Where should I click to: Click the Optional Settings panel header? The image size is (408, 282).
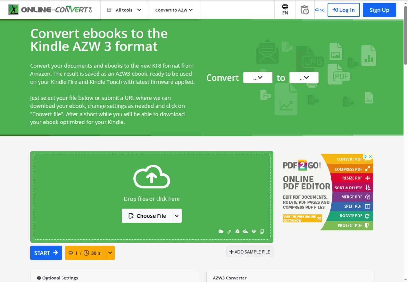coord(113,278)
